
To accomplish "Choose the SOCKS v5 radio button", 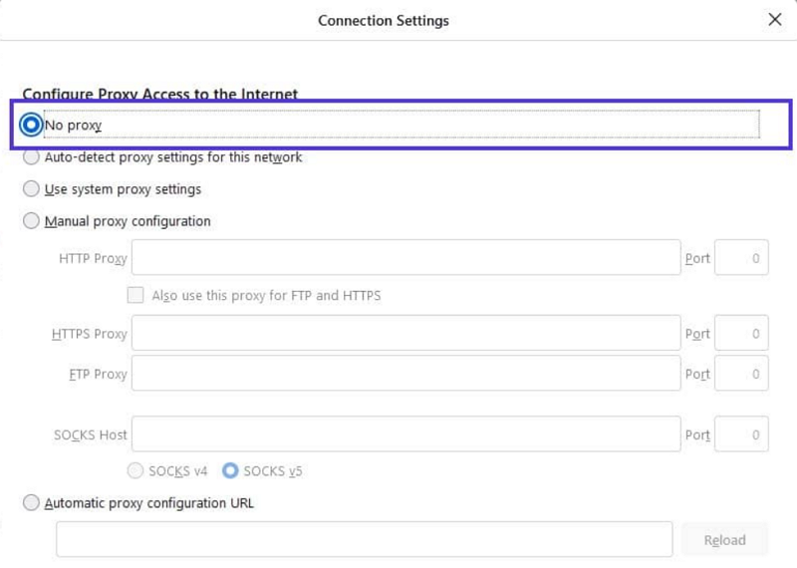I will click(230, 470).
